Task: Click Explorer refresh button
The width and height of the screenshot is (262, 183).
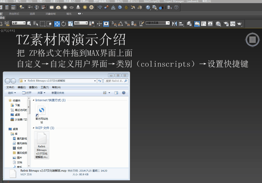Action: (100, 81)
